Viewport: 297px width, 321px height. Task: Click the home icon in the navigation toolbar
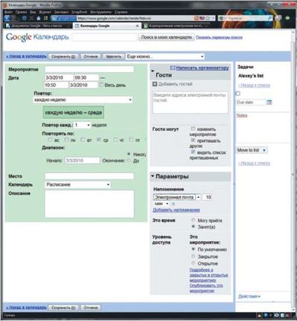39,19
